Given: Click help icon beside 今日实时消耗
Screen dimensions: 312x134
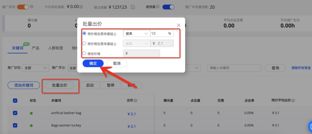Looking at the screenshot, I should click(81, 7).
